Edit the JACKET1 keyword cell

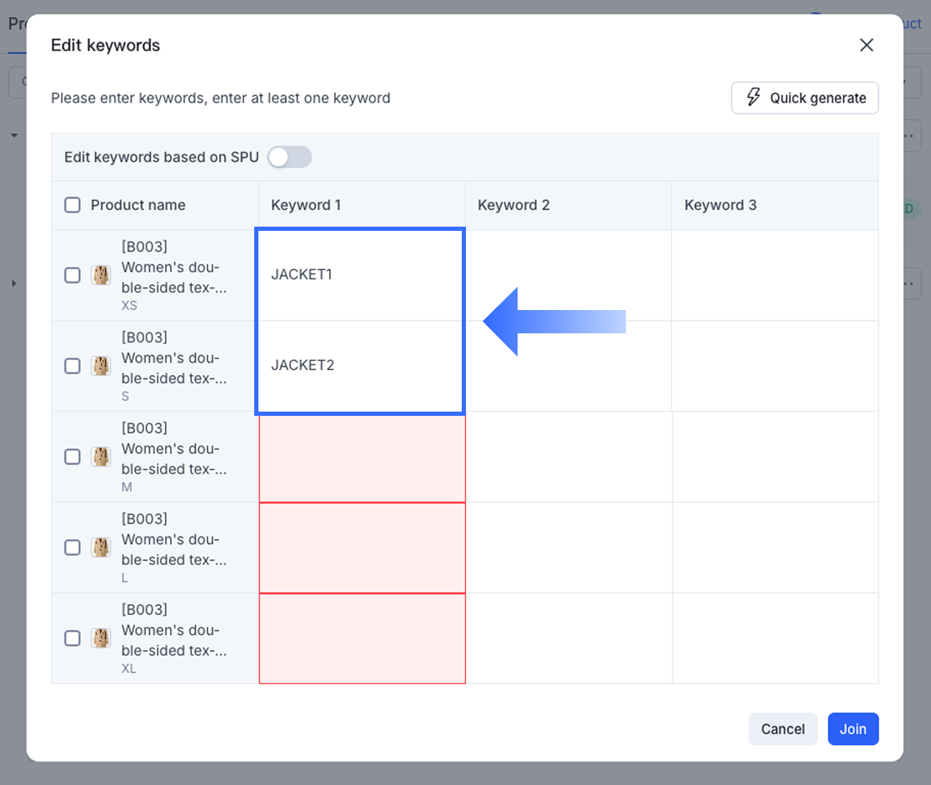(360, 275)
